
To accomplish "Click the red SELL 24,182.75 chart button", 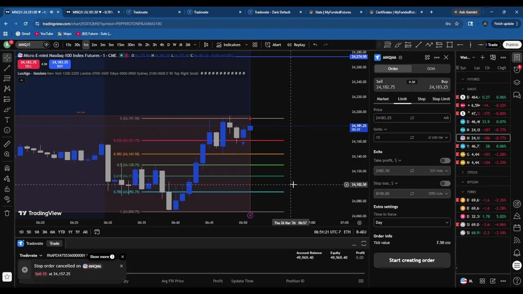I will coord(28,64).
